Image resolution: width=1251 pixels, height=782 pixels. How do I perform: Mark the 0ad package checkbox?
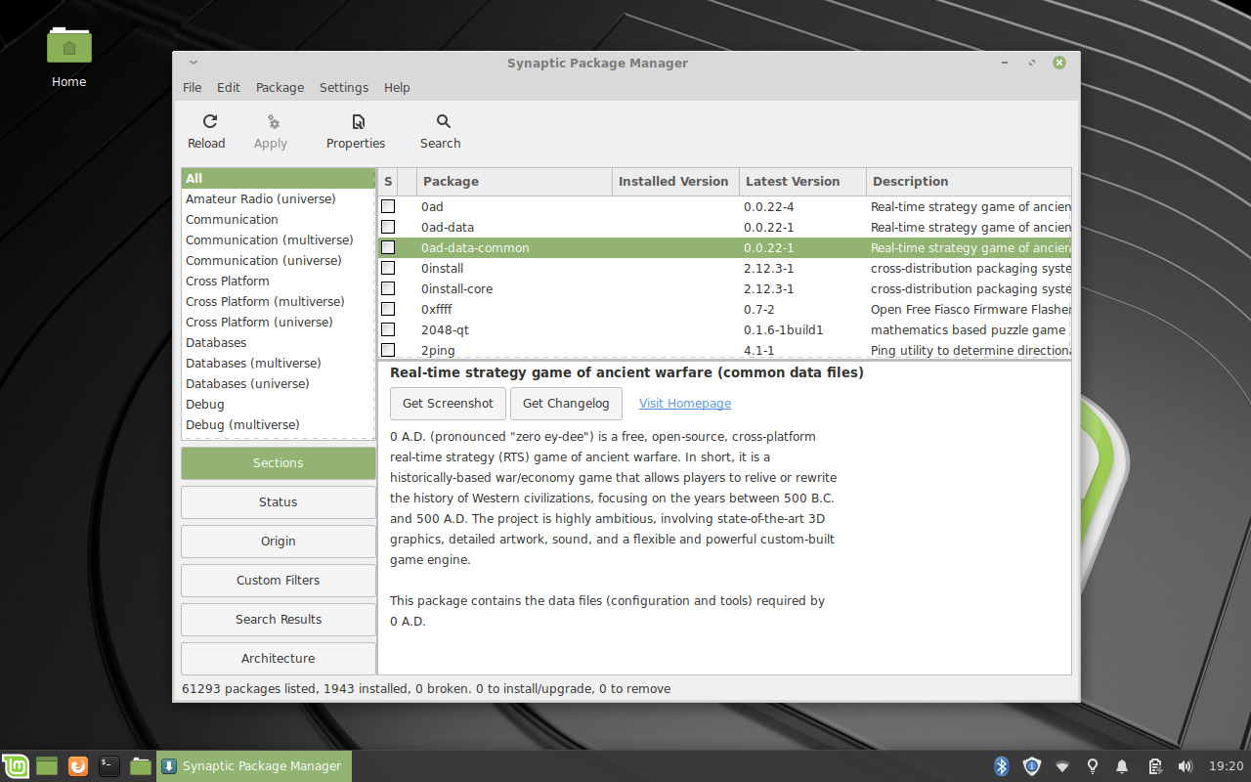(x=388, y=206)
